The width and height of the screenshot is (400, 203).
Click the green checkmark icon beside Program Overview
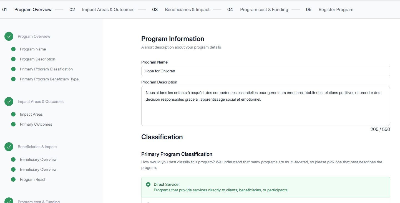[9, 36]
